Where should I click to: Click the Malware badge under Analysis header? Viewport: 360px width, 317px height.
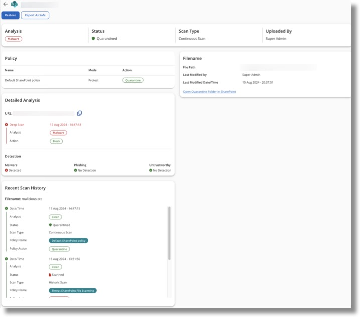14,39
